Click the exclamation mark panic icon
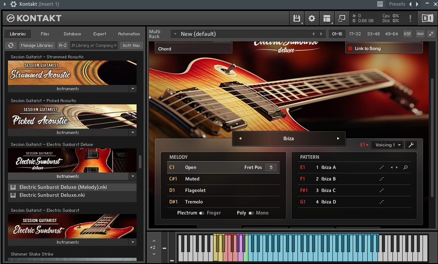The image size is (438, 264). tap(410, 19)
